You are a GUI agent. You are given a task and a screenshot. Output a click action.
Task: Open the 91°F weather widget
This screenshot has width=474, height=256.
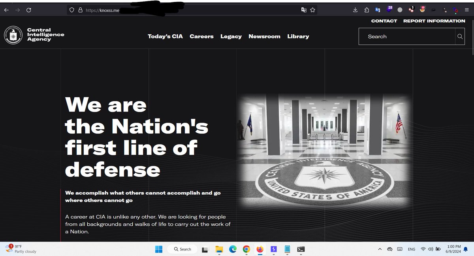tap(21, 249)
